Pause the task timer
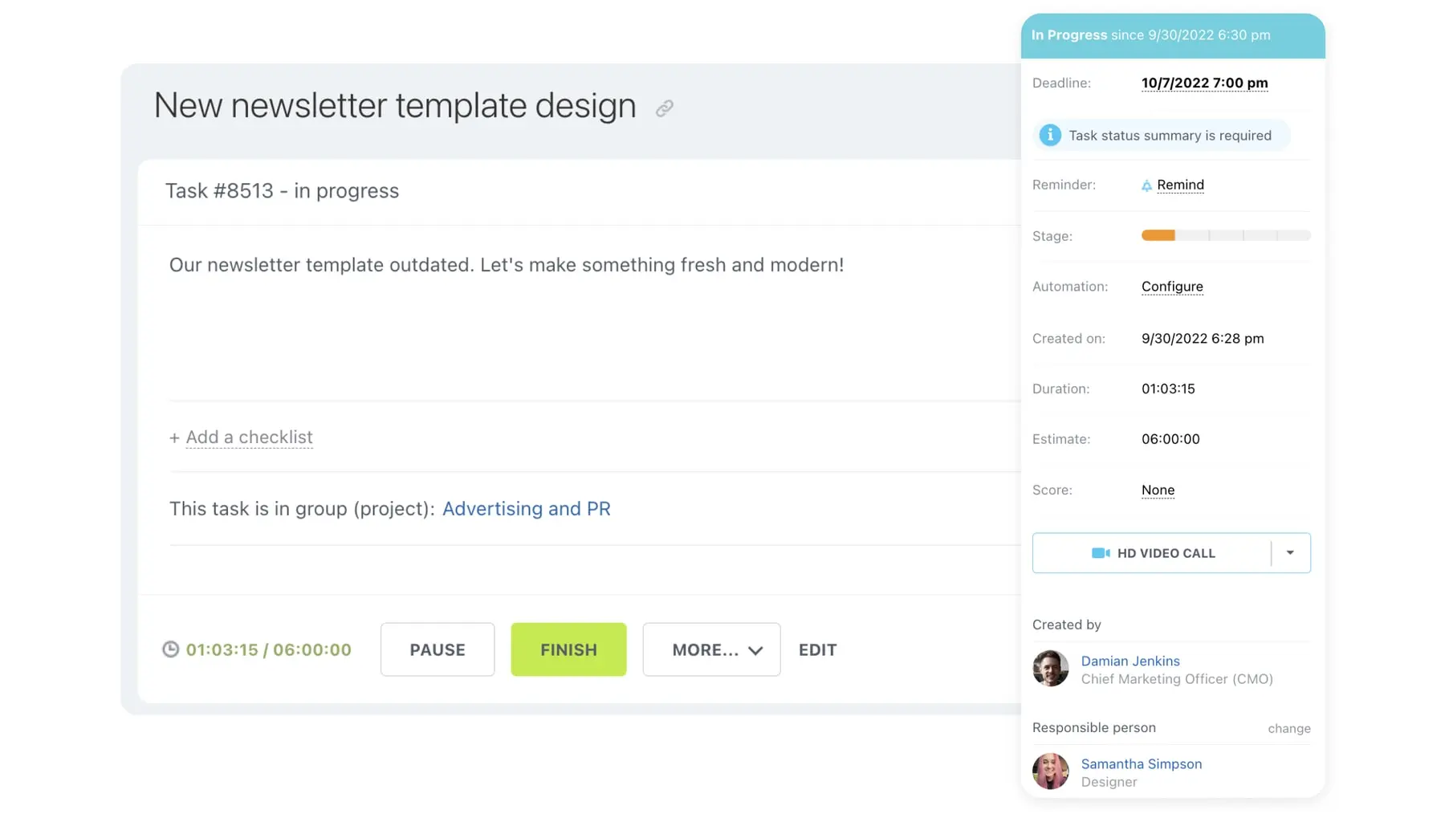This screenshot has height=818, width=1445. pyautogui.click(x=438, y=649)
